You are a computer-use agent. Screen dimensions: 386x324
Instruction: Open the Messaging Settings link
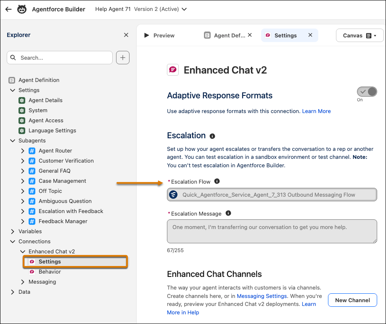[262, 296]
